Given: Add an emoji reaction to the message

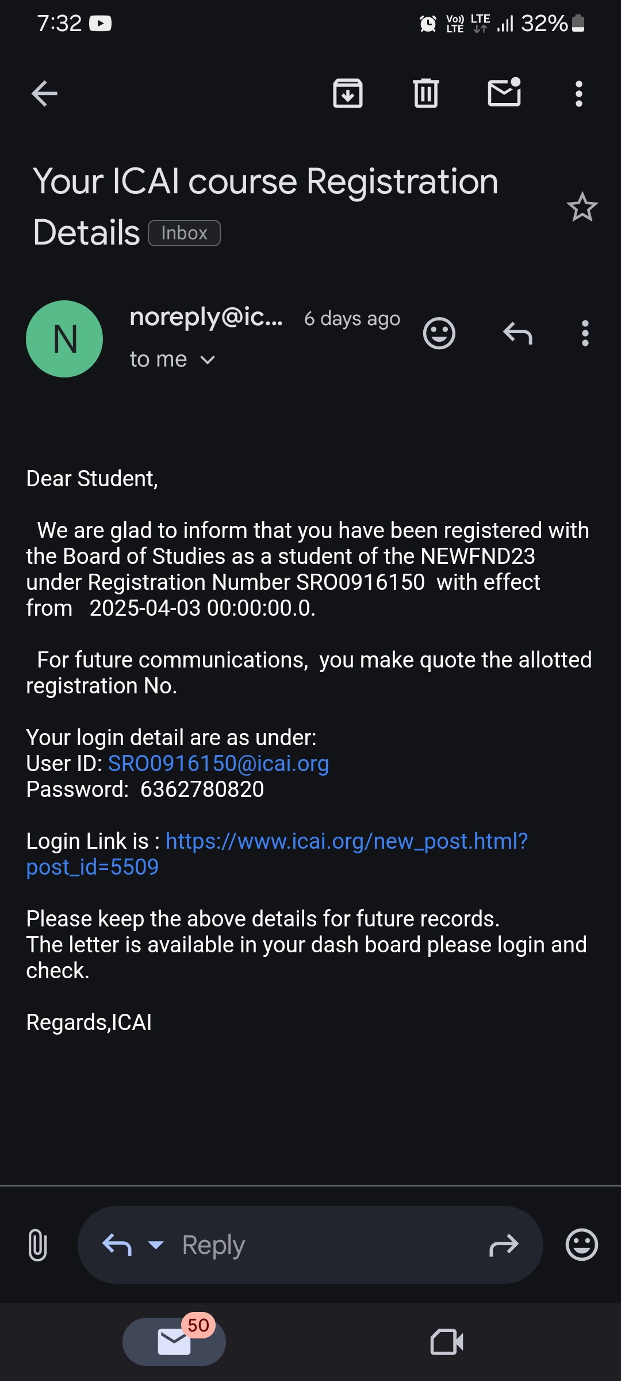Looking at the screenshot, I should (x=439, y=333).
